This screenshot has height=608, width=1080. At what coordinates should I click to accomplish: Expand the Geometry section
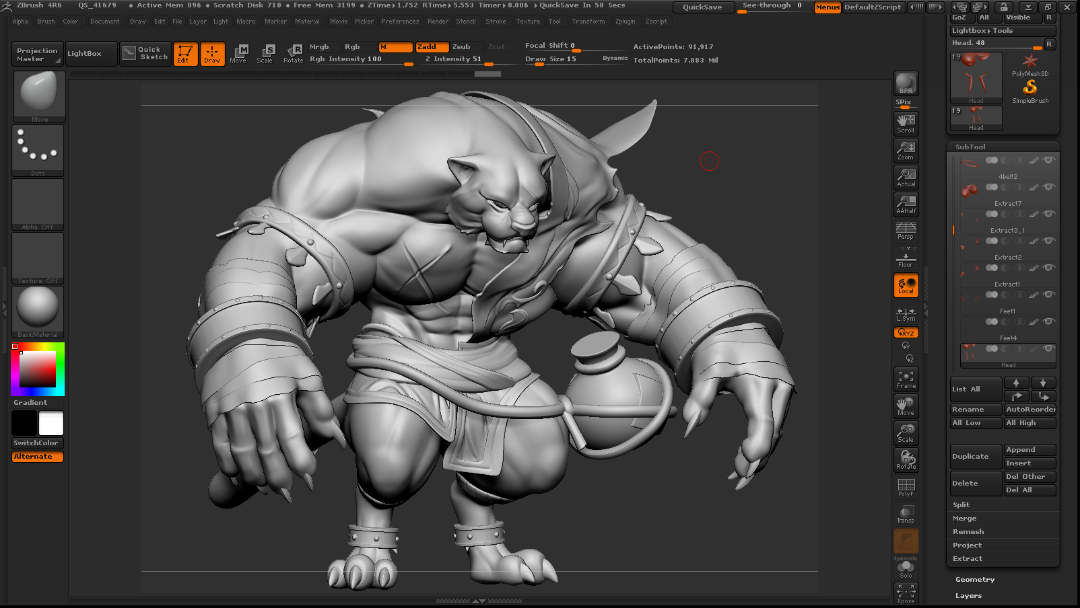(x=974, y=580)
